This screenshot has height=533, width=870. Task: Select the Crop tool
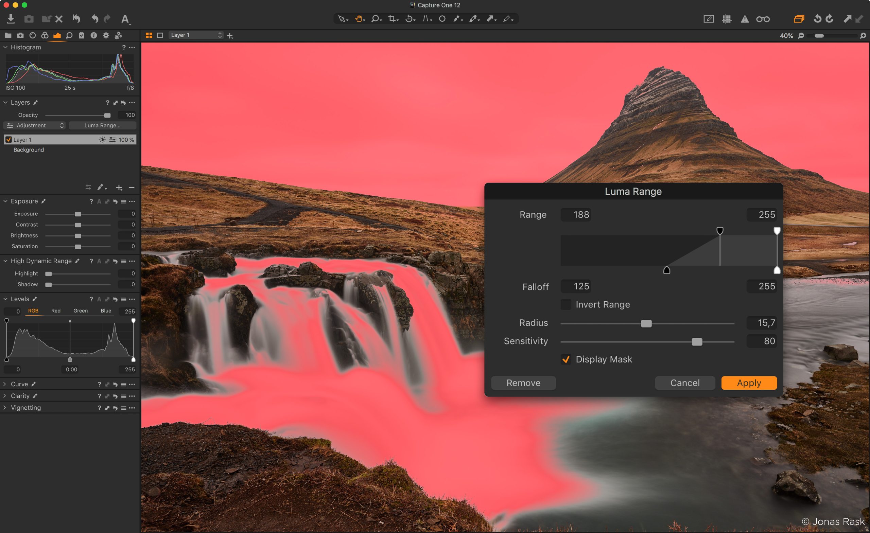coord(392,19)
